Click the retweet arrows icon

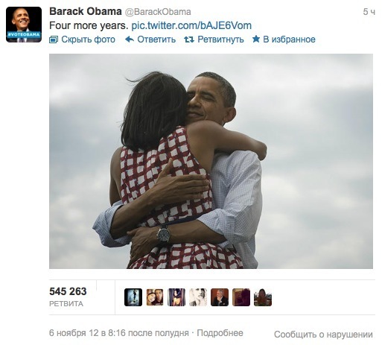point(189,39)
